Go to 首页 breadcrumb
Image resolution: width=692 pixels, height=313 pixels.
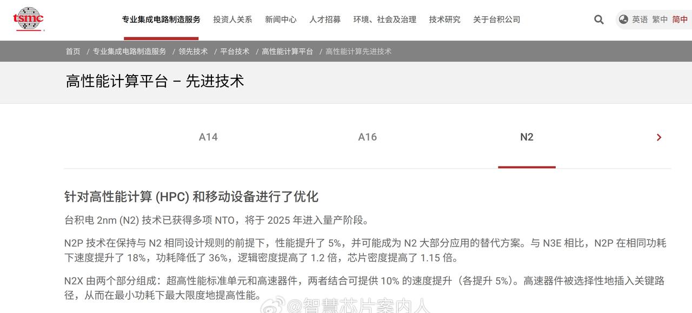[73, 51]
